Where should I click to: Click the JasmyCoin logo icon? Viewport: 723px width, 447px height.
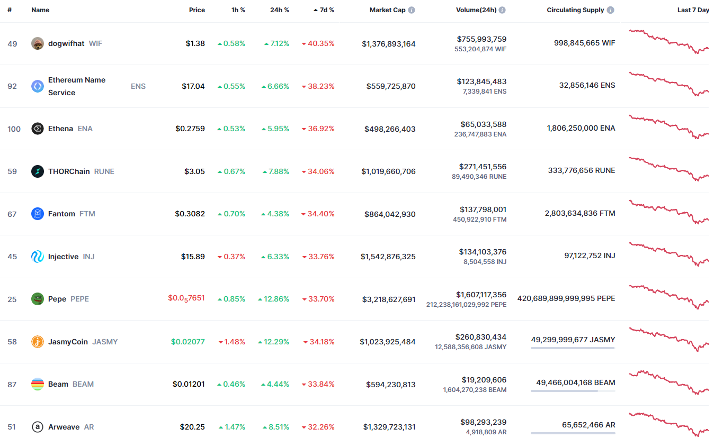(38, 342)
